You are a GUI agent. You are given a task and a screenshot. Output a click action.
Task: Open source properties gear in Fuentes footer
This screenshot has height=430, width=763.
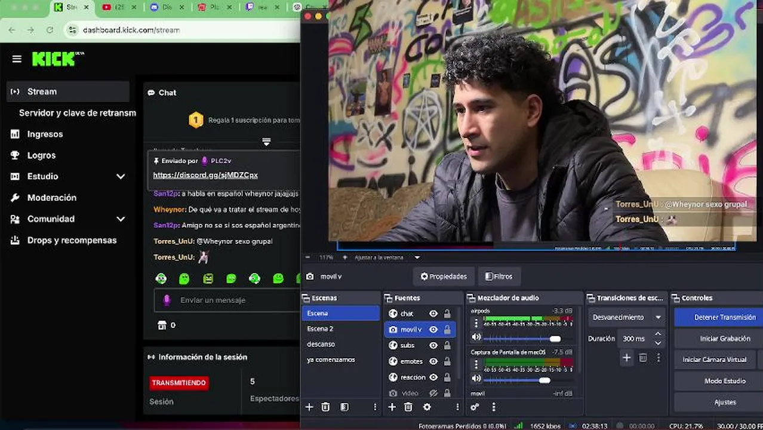tap(427, 407)
